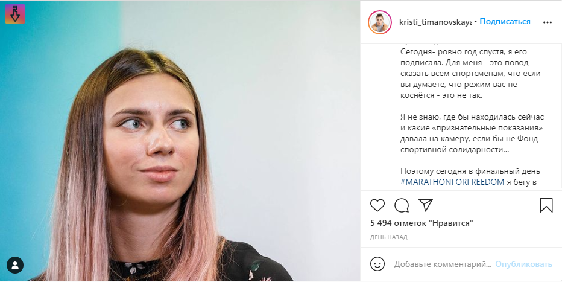Open the profile avatar with story ring
Image resolution: width=562 pixels, height=282 pixels.
(x=379, y=22)
